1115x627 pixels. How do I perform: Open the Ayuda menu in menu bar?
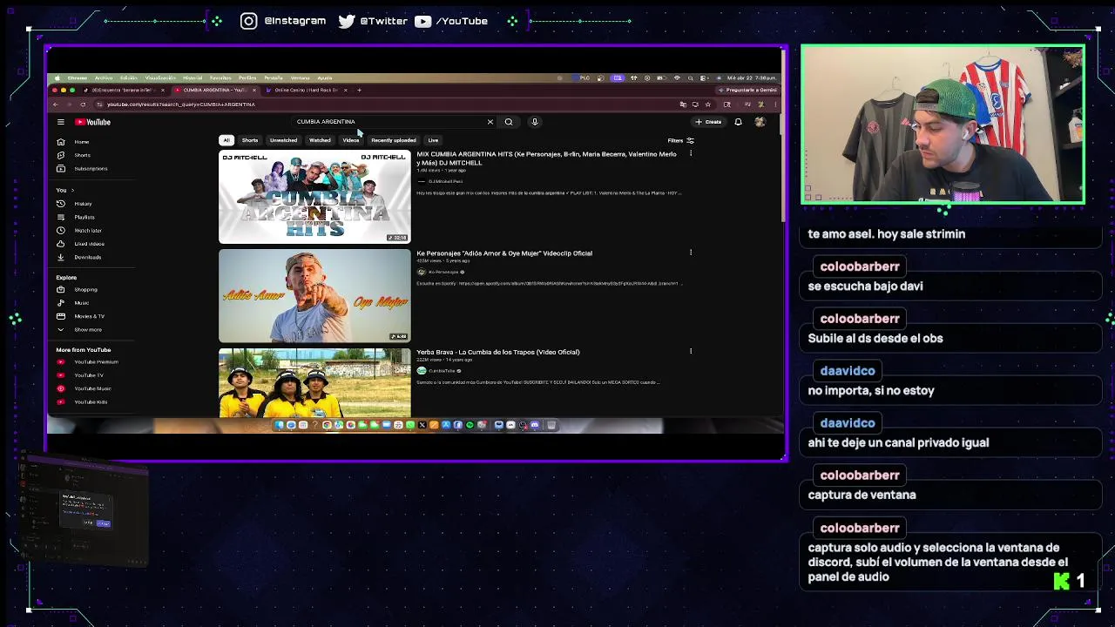(325, 78)
